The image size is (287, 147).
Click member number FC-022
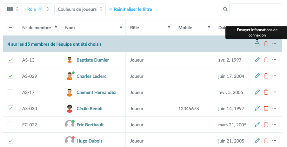[30, 125]
